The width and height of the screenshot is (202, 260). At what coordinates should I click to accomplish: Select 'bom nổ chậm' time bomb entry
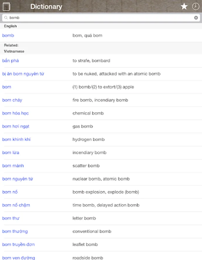pyautogui.click(x=16, y=205)
